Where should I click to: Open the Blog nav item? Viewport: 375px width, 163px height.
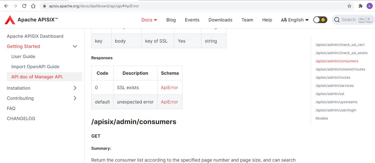(x=171, y=20)
